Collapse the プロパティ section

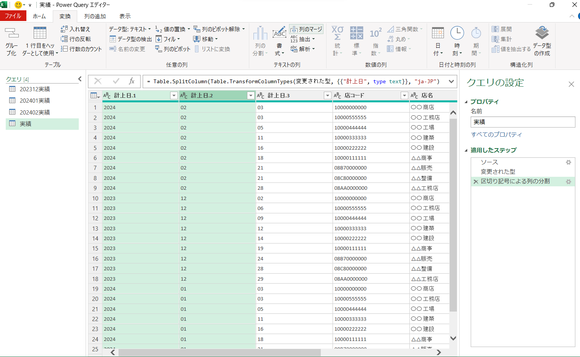(466, 102)
